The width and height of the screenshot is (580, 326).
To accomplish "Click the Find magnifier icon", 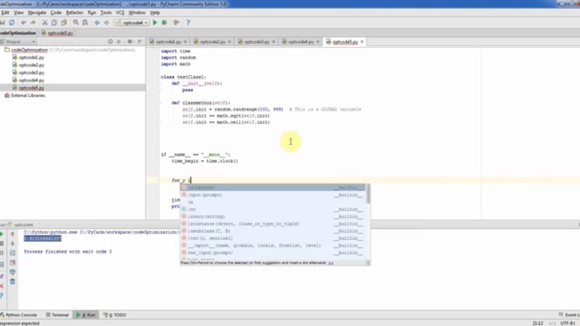I will (x=76, y=23).
